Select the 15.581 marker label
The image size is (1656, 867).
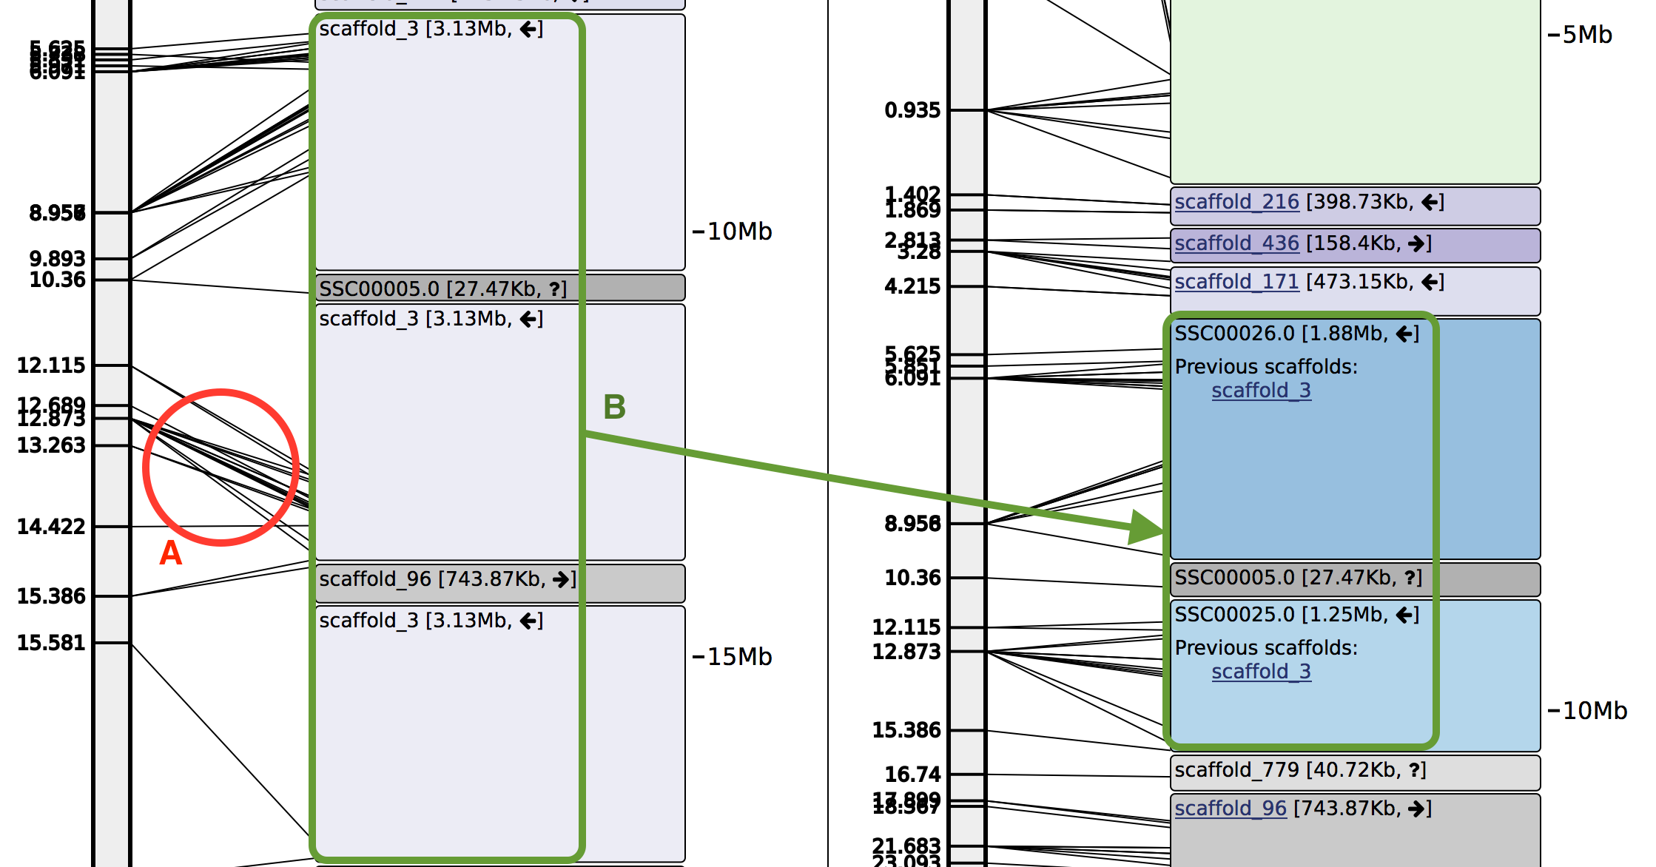51,643
